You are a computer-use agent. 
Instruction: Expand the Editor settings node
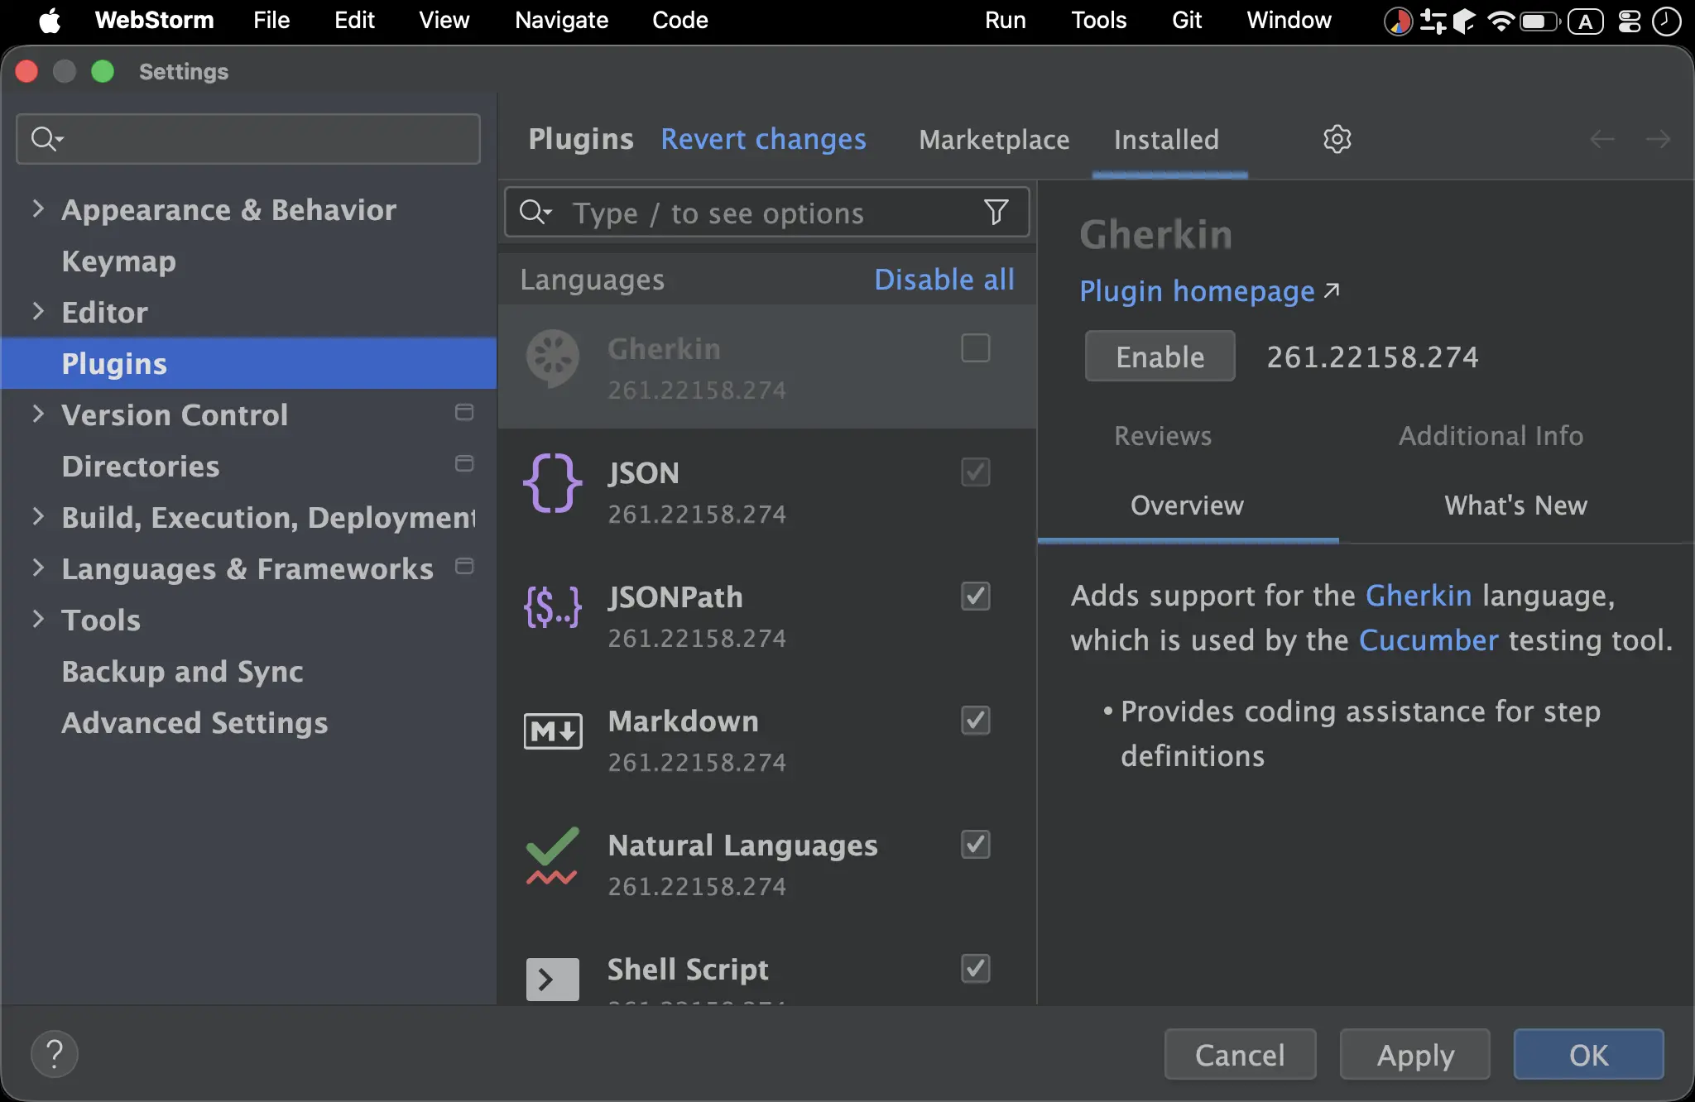pos(37,311)
